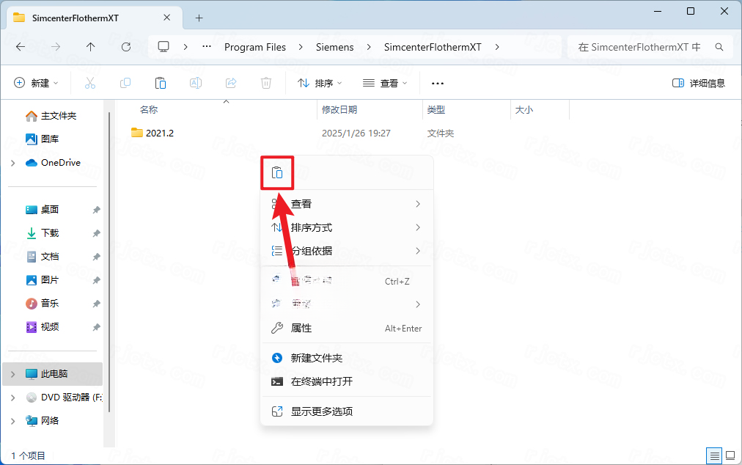This screenshot has height=465, width=742.
Task: Refresh the current folder view
Action: pos(126,47)
